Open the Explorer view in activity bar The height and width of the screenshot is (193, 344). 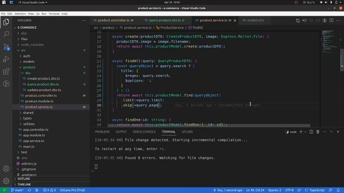6,22
